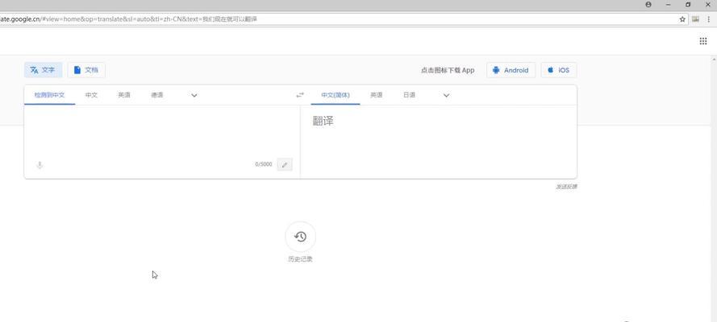Select the 检测到中文 source tab

pyautogui.click(x=49, y=95)
